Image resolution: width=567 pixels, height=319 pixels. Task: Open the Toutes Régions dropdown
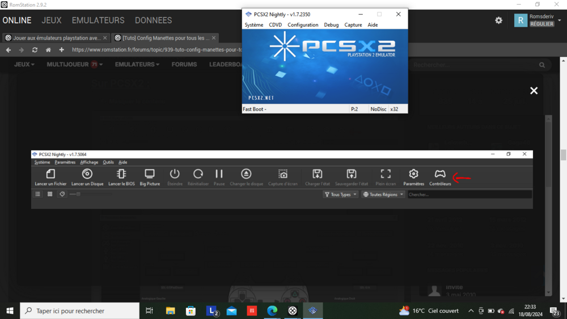pos(383,194)
